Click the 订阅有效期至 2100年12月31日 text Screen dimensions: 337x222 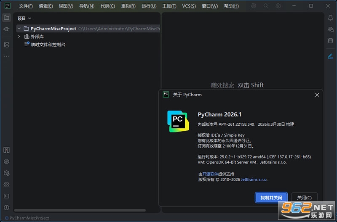(226, 146)
